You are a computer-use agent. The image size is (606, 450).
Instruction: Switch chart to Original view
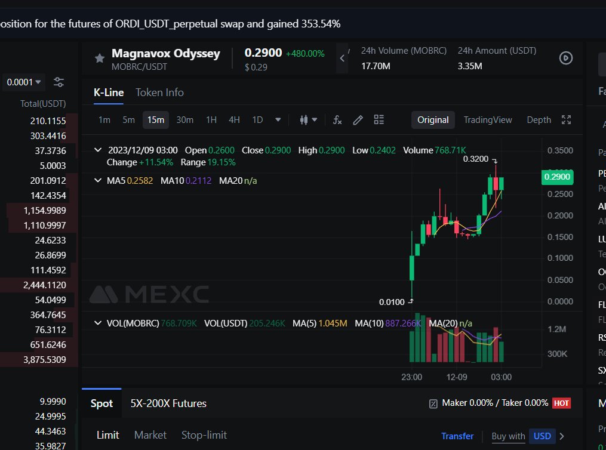[433, 120]
